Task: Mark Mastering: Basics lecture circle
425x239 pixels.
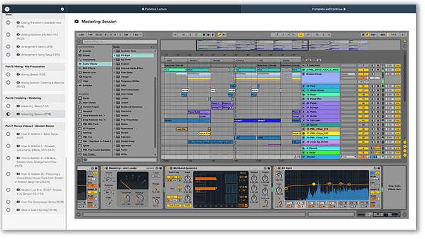Action: pos(8,106)
